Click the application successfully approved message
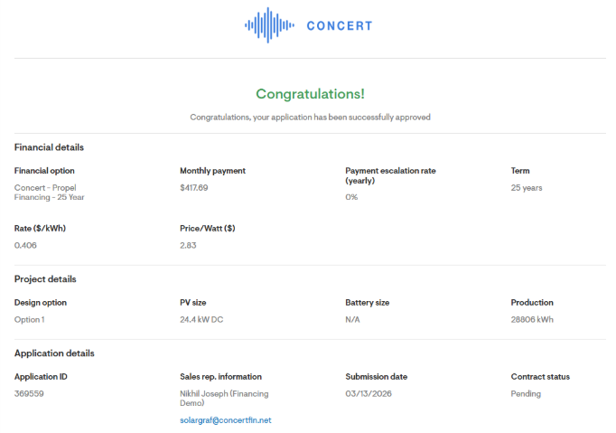 coord(310,118)
